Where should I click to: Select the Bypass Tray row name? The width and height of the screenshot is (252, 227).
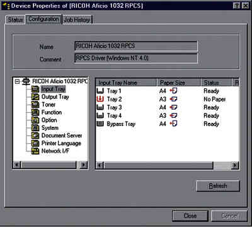click(121, 124)
